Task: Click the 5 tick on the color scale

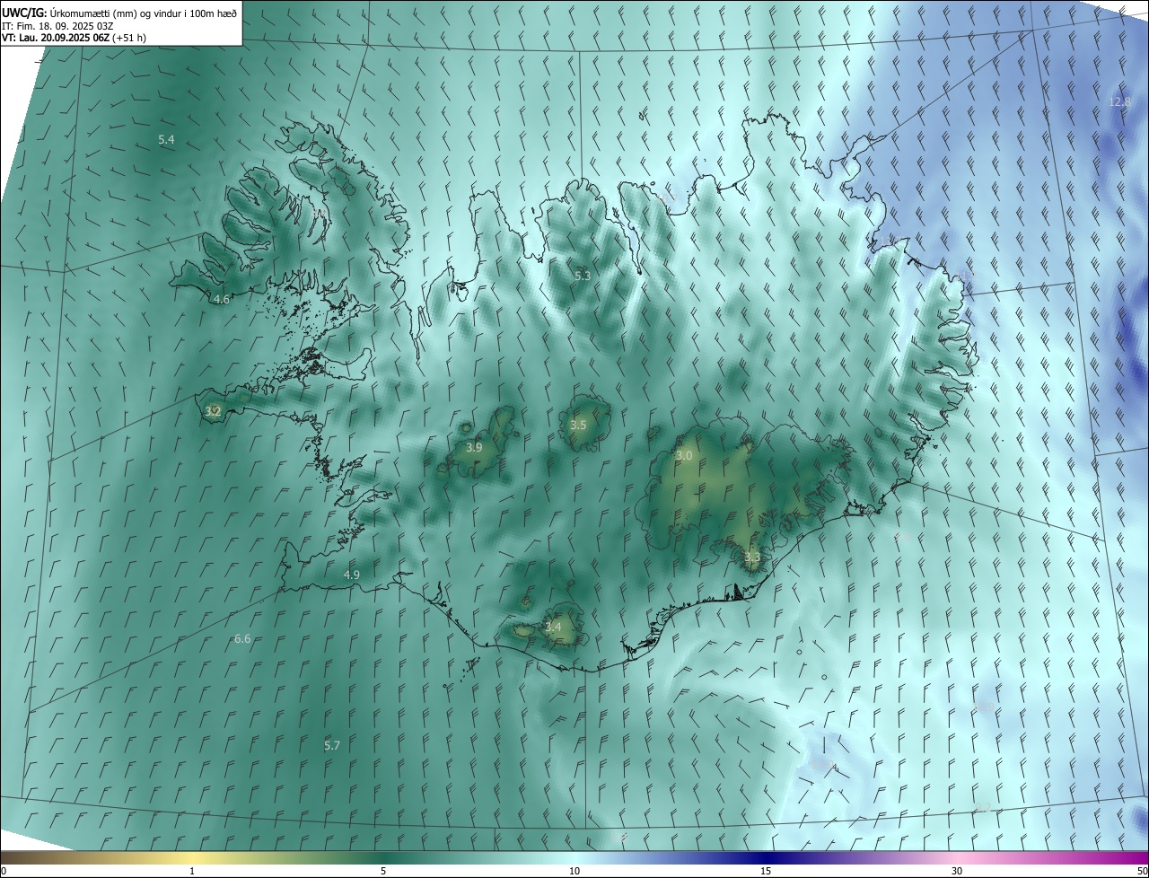Action: click(383, 871)
